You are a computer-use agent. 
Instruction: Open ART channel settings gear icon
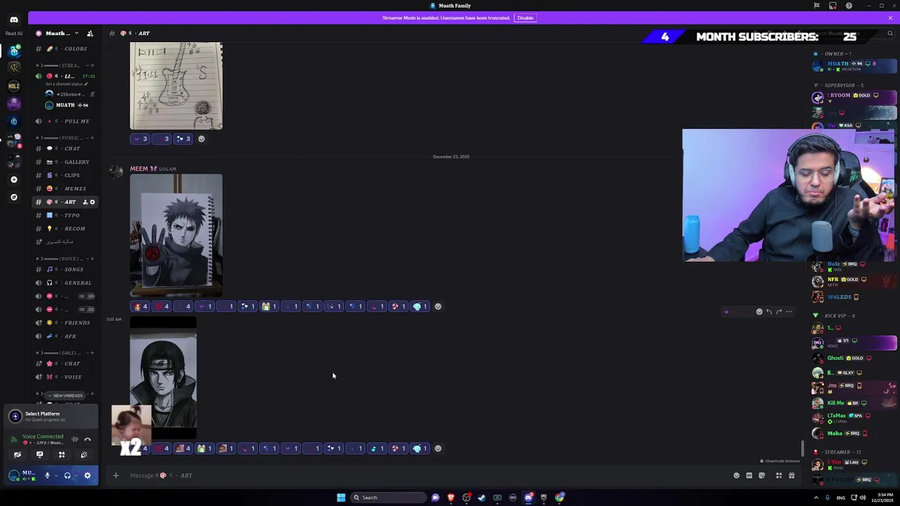click(x=92, y=202)
